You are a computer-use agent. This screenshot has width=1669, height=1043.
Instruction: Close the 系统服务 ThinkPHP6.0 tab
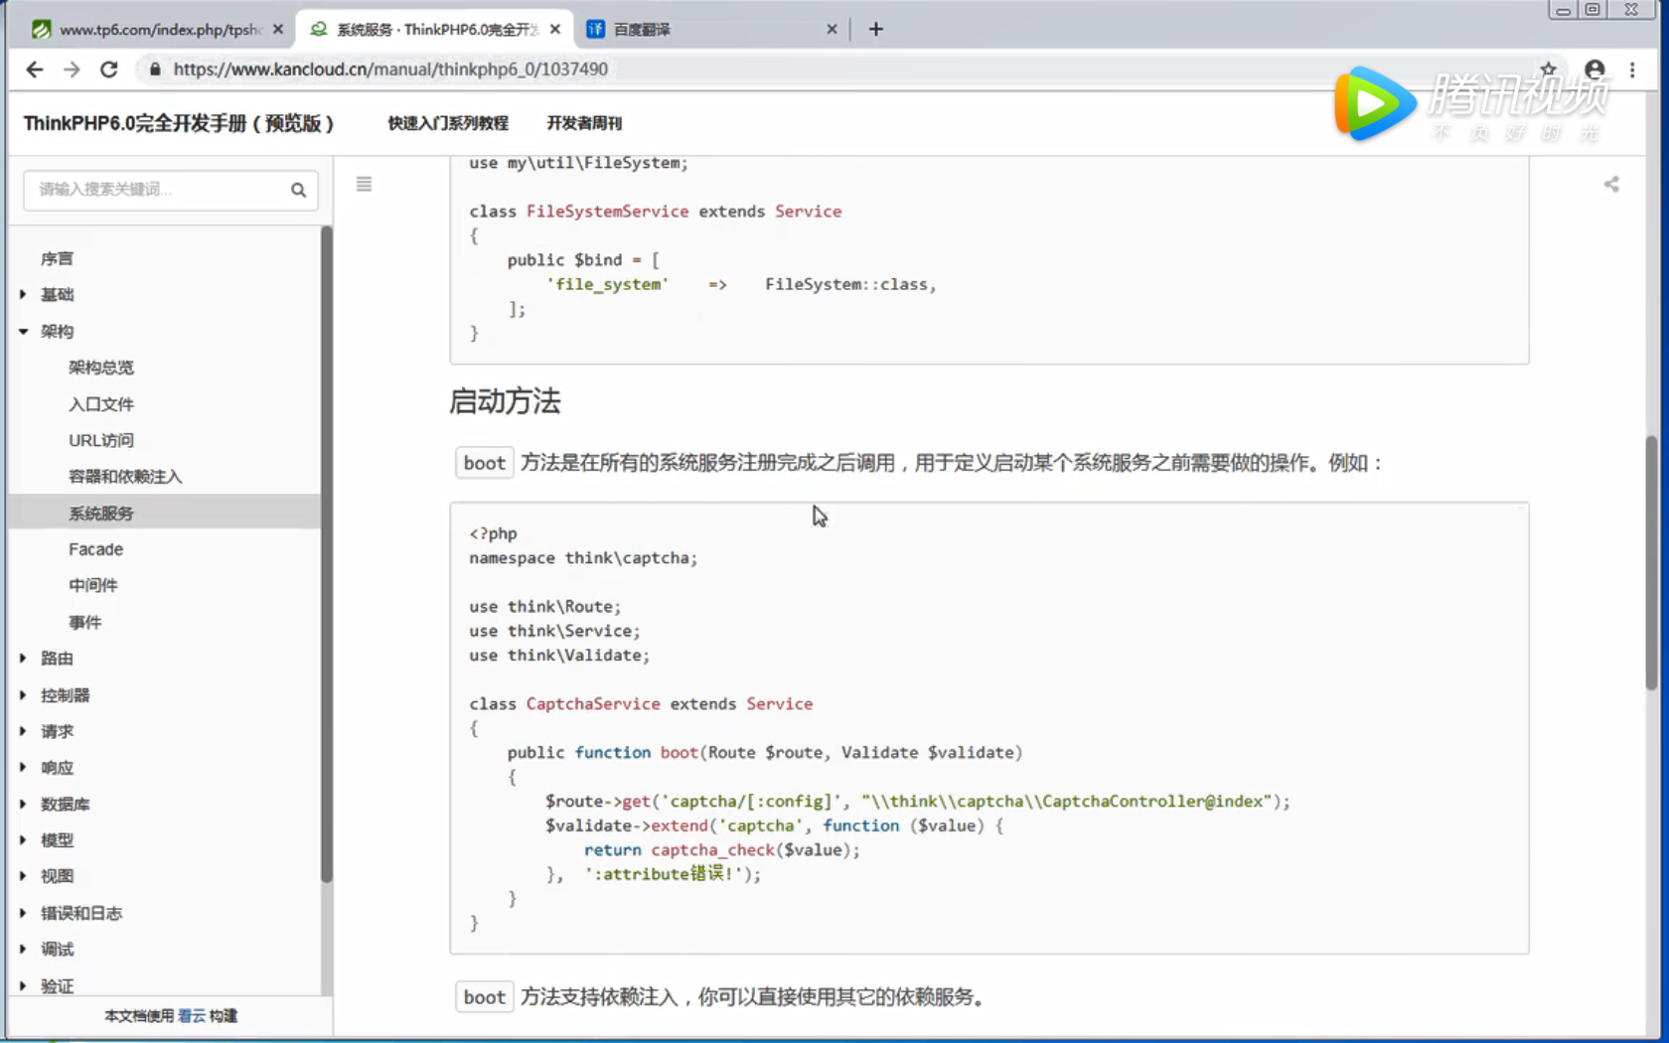click(554, 29)
